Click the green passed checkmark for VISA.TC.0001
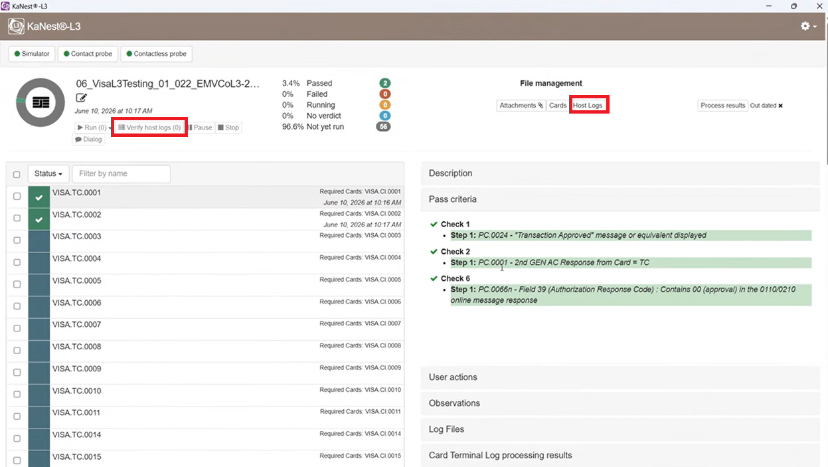The width and height of the screenshot is (828, 467). click(39, 197)
